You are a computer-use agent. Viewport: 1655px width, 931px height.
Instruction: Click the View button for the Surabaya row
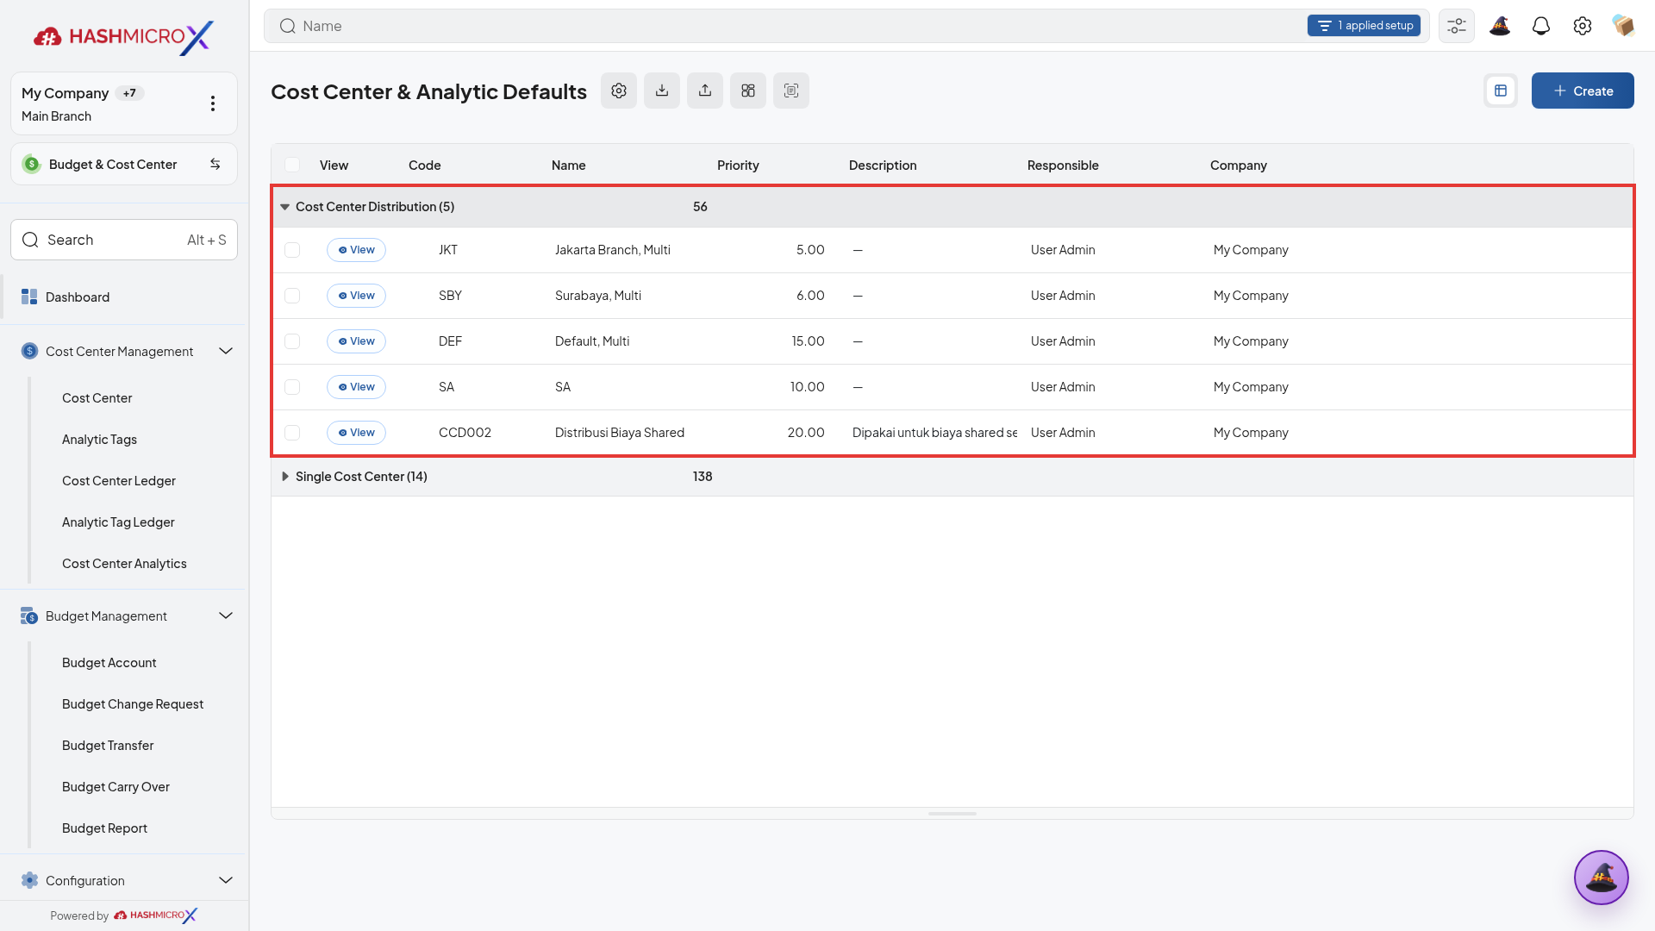click(x=356, y=296)
